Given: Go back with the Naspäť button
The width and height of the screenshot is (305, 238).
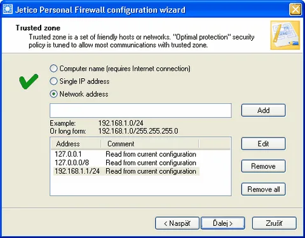Looking at the screenshot, I should tap(177, 223).
